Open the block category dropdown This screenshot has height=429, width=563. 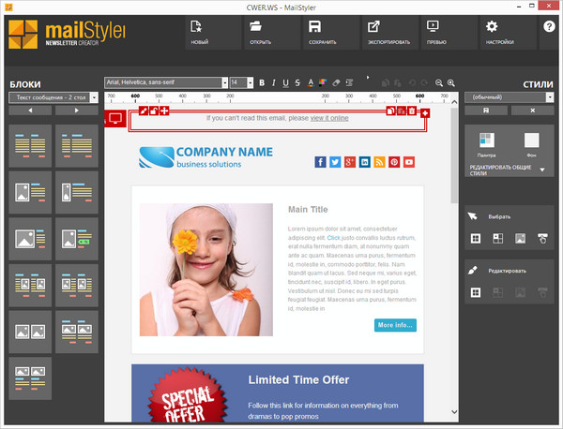click(x=95, y=97)
